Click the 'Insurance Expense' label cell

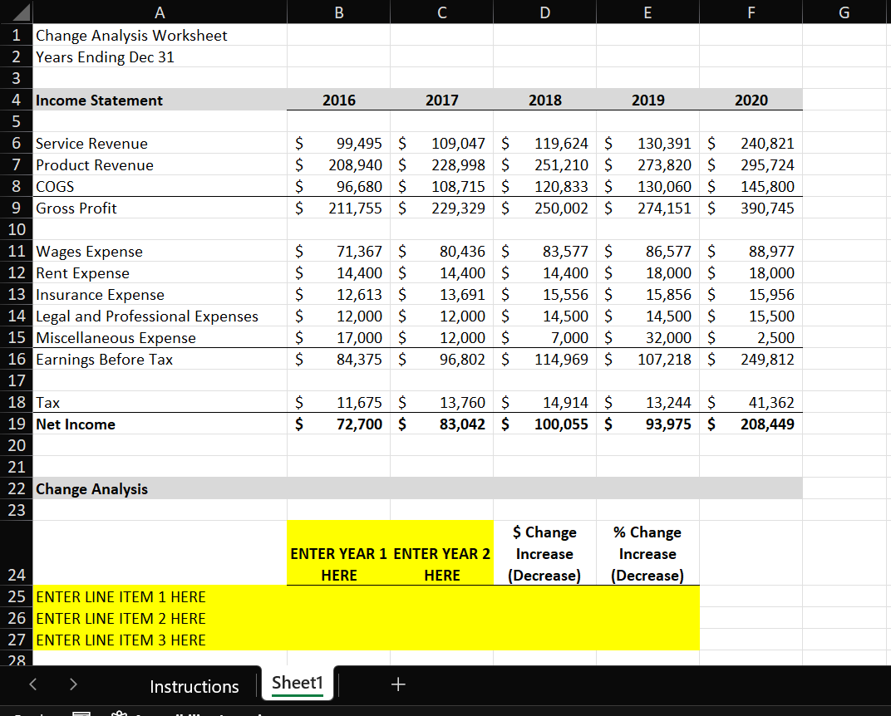pyautogui.click(x=160, y=294)
